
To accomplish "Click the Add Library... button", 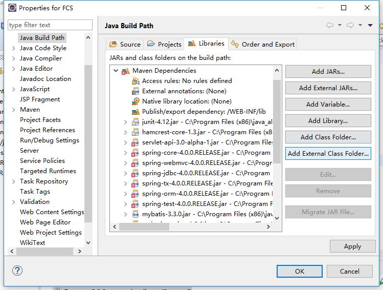I will click(x=328, y=120).
